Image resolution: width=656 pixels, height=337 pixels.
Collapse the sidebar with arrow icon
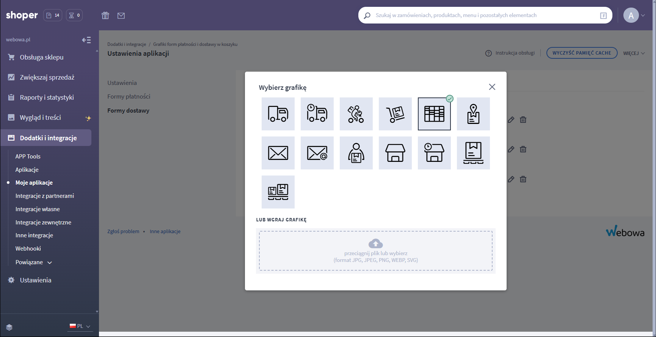coord(86,40)
